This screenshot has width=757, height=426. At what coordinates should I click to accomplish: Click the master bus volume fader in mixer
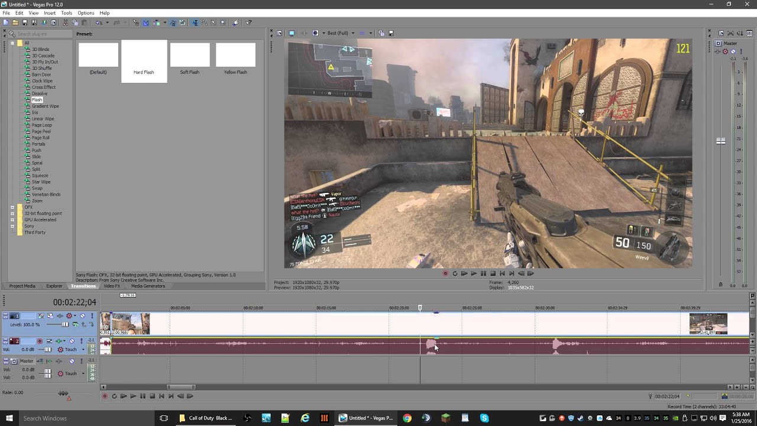coord(721,141)
